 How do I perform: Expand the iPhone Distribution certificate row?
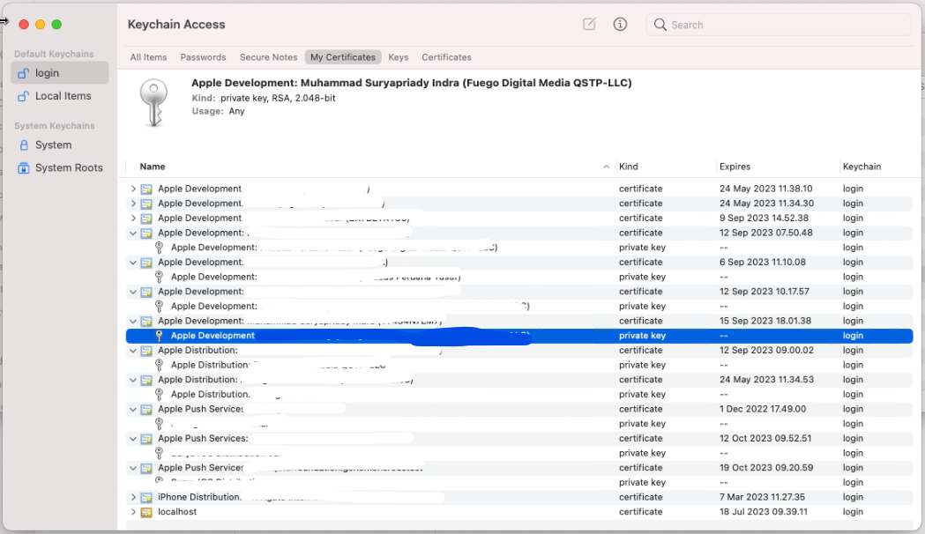[134, 498]
